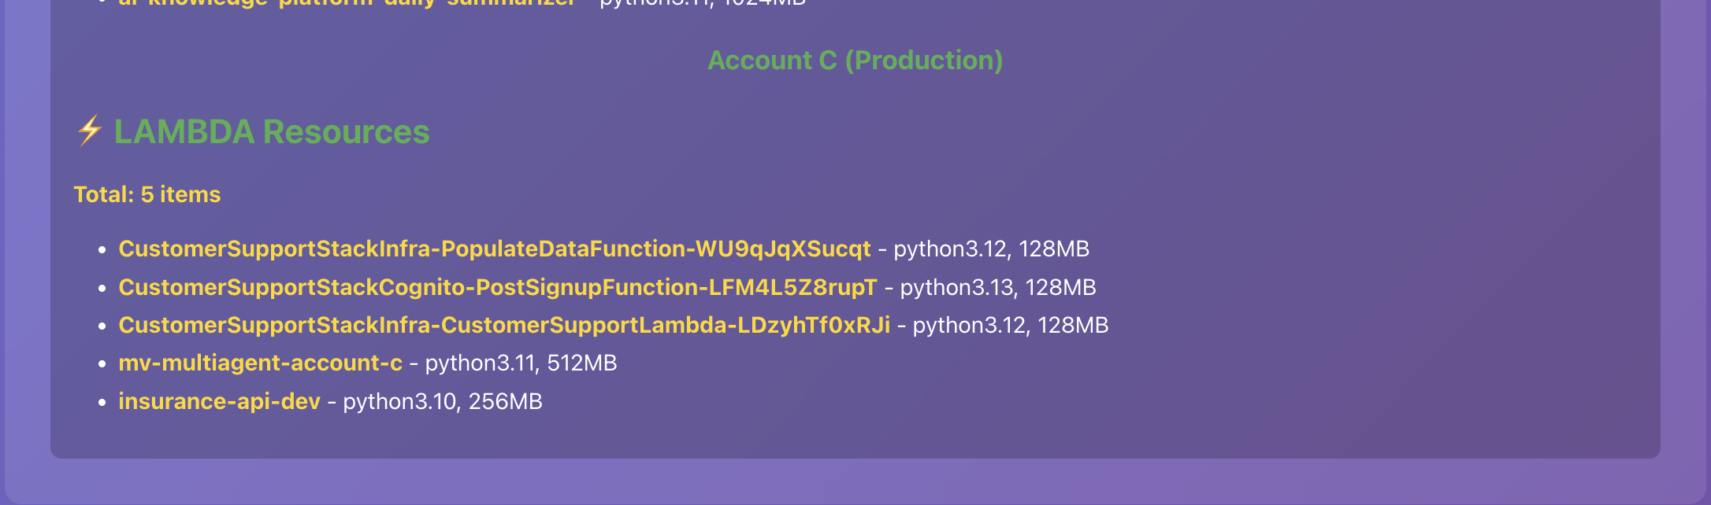Click the partially visible daily-summarizer entry at top

[x=347, y=3]
